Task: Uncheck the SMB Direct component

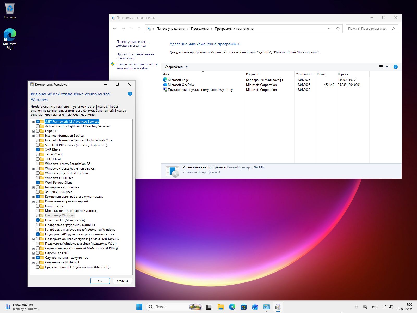Action: pos(38,150)
